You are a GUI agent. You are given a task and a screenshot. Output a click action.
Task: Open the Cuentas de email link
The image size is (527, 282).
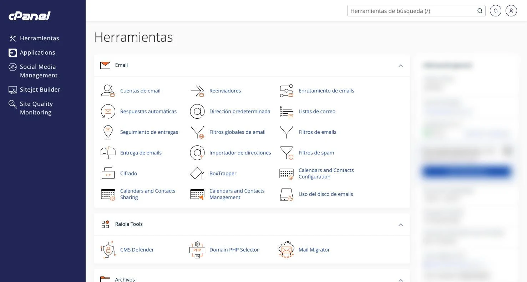click(140, 91)
